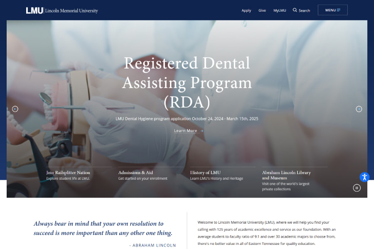Viewport: 374px width, 249px height.
Task: Open the Give link
Action: [262, 10]
